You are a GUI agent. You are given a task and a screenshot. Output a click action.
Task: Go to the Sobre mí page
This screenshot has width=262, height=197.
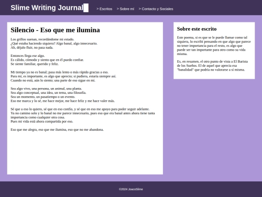coord(125,9)
